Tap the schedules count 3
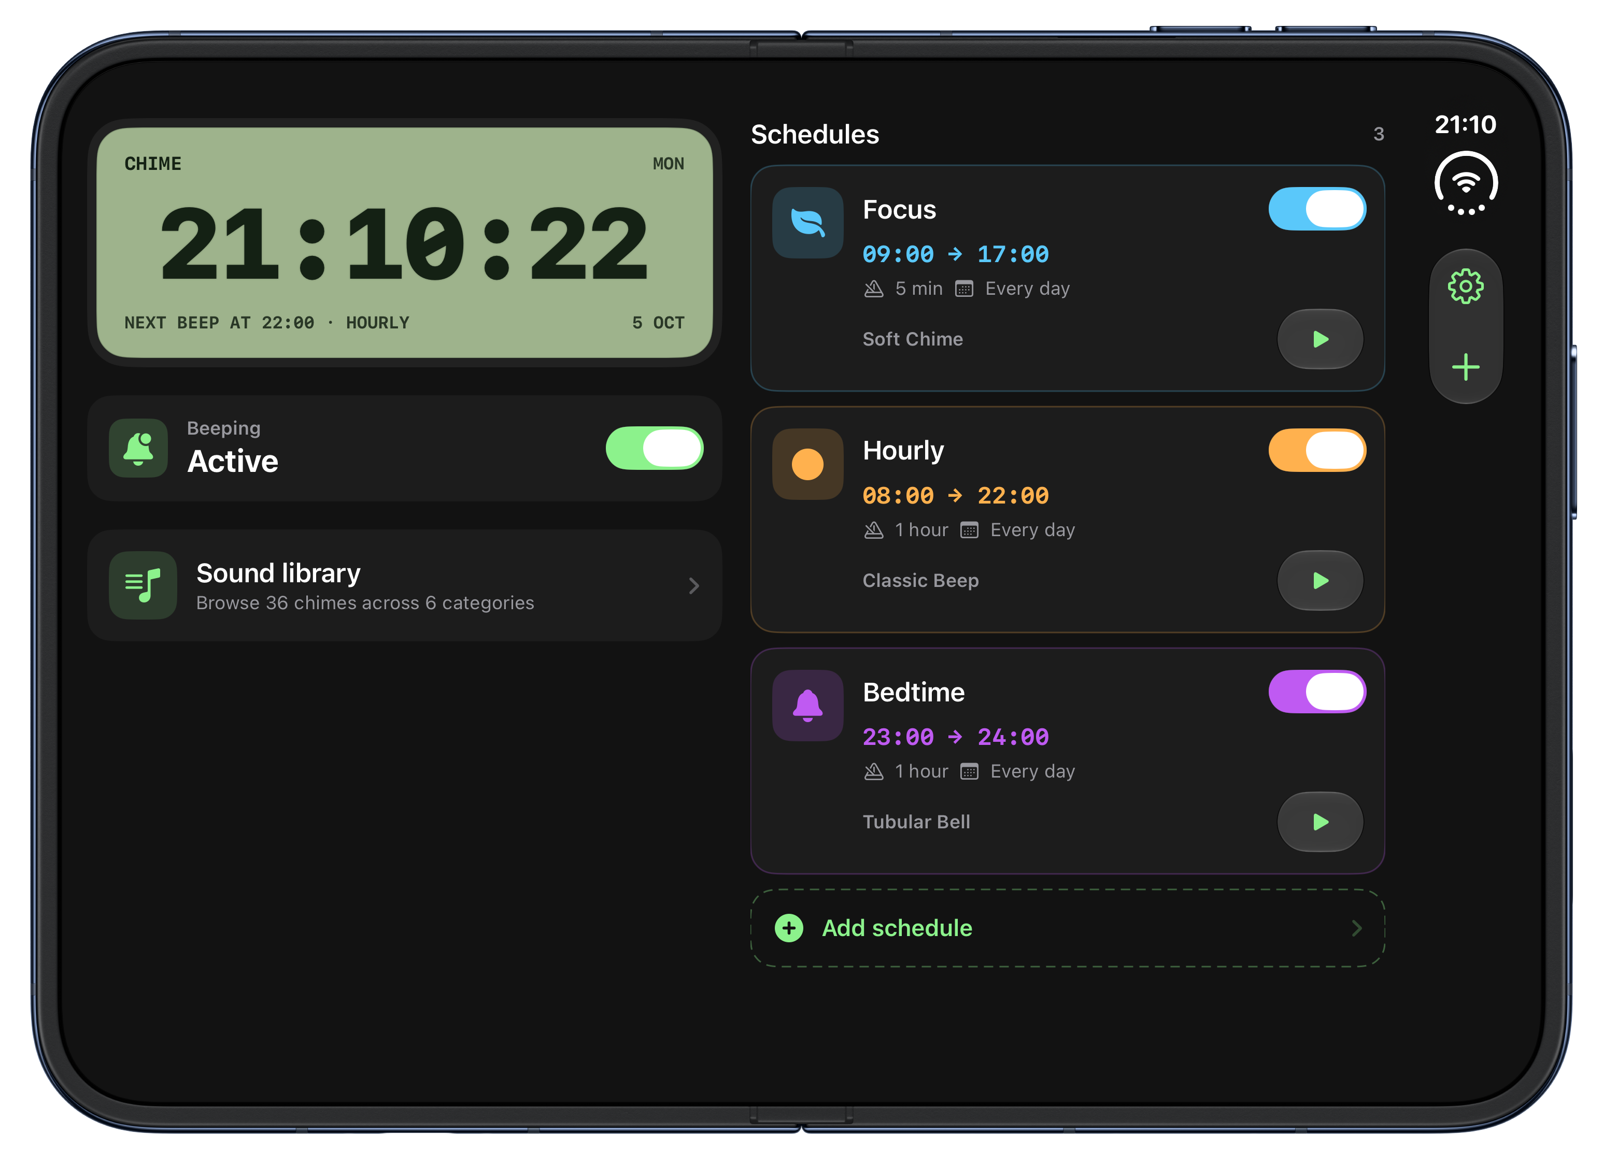1603x1164 pixels. coord(1378,134)
